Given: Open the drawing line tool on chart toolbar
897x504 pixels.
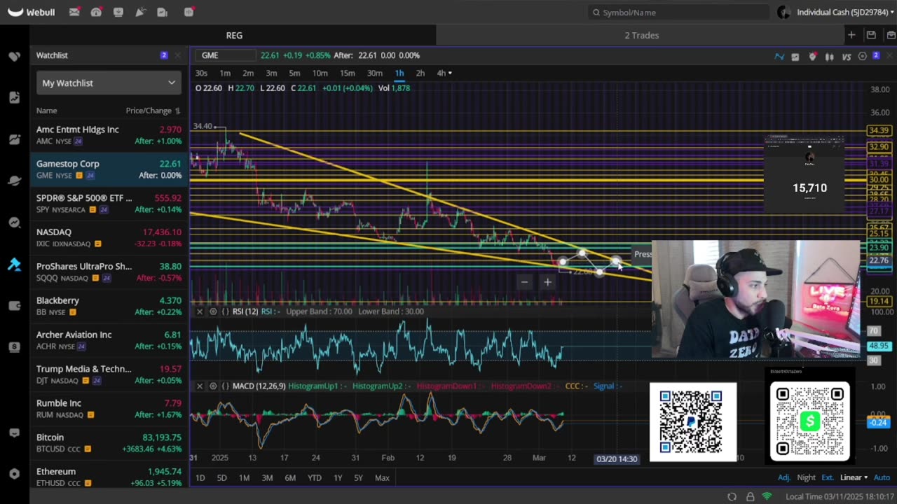Looking at the screenshot, I should coord(779,57).
